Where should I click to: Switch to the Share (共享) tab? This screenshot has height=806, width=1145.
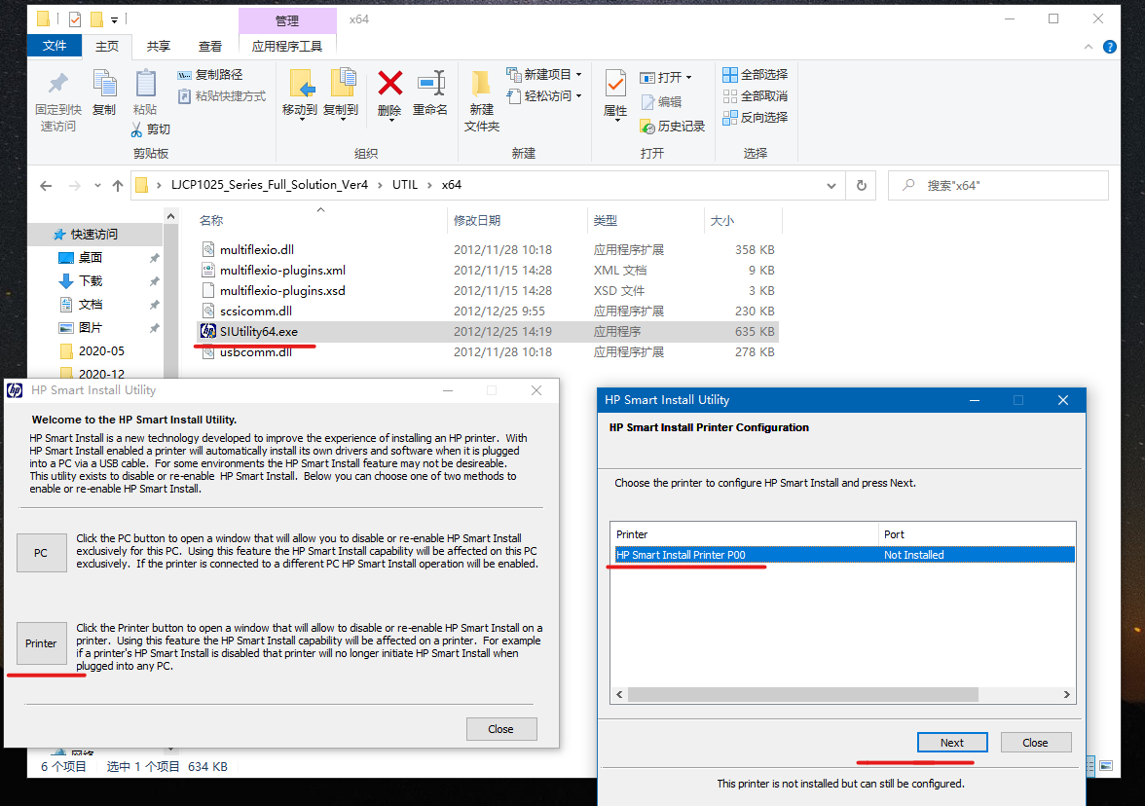159,46
